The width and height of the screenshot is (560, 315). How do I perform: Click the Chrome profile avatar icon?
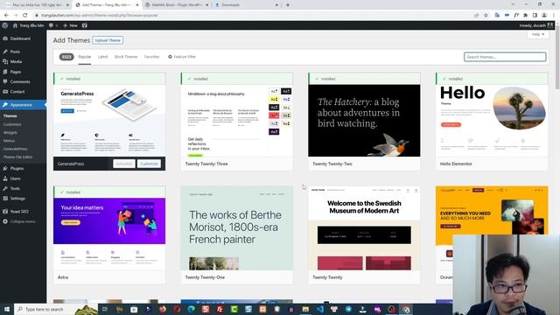point(544,16)
